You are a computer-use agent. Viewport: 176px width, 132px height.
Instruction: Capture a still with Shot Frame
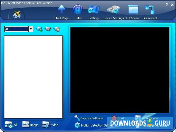147,118
